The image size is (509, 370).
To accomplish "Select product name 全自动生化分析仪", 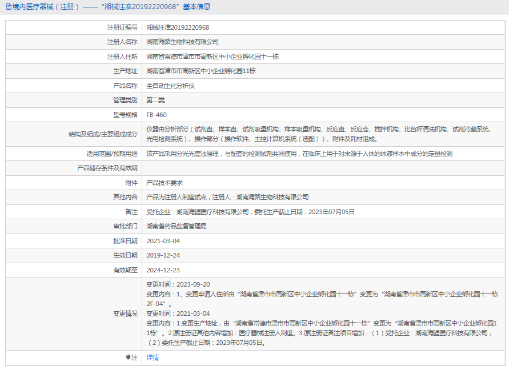I will click(x=171, y=86).
